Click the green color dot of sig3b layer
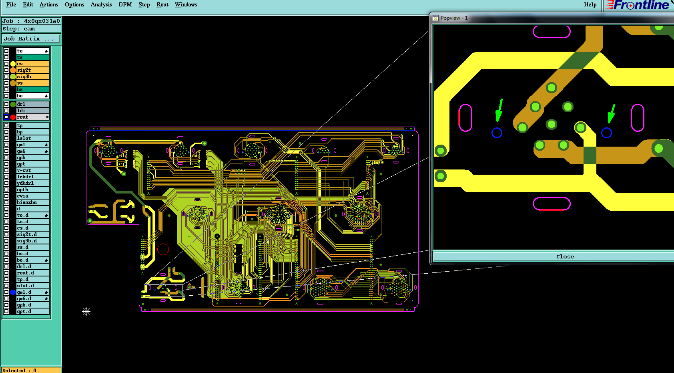Viewport: 674px width, 373px height. (x=13, y=77)
